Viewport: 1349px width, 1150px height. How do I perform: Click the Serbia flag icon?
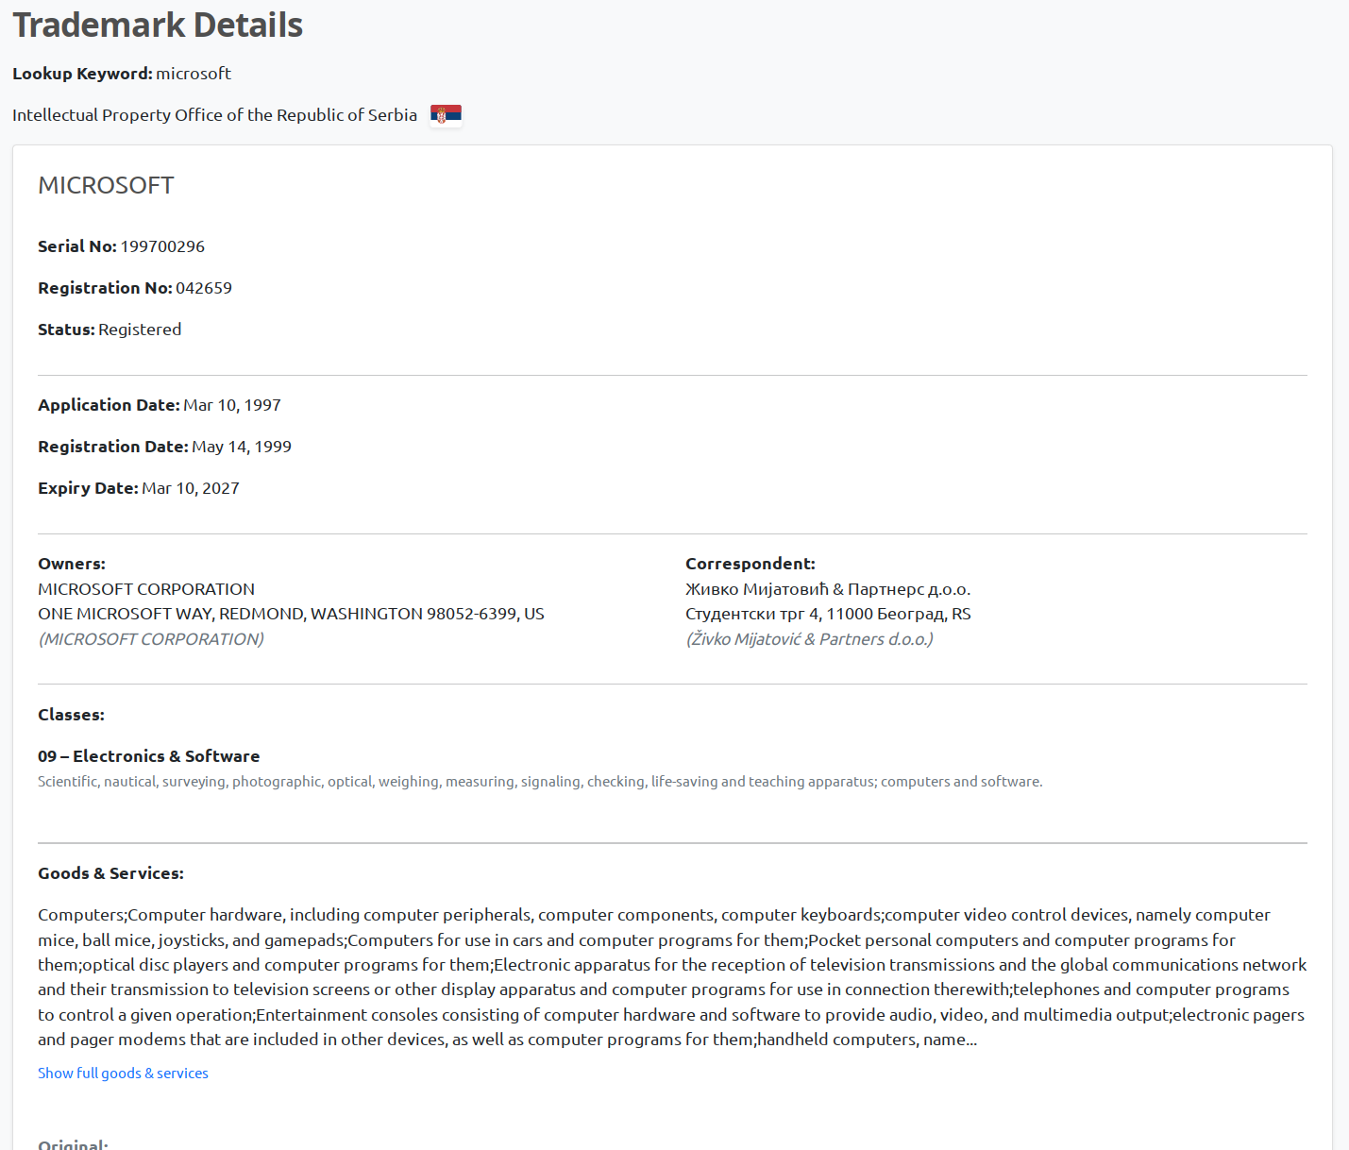(446, 114)
